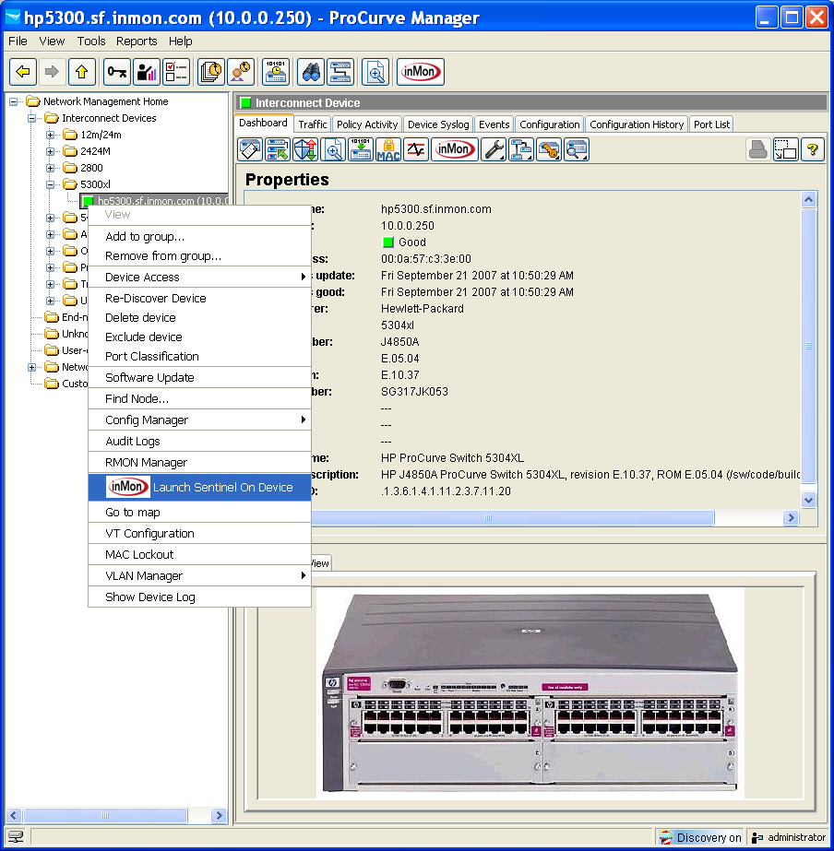
Task: Open the Configuration History tab
Action: coord(637,124)
